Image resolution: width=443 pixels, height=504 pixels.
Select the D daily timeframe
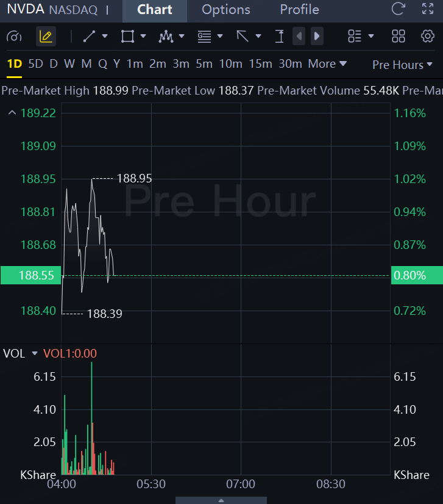pos(54,64)
